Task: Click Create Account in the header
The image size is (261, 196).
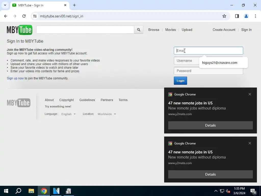Action: (x=224, y=30)
